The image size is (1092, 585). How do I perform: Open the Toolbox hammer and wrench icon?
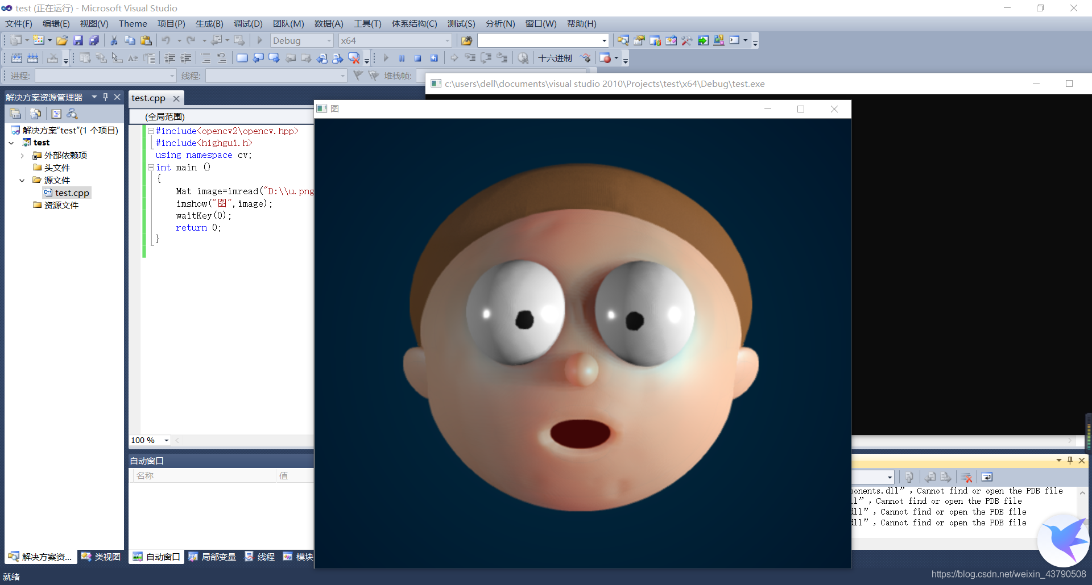coord(687,41)
